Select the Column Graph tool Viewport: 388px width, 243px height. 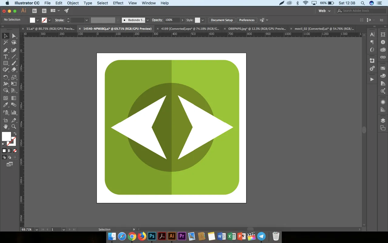click(14, 112)
